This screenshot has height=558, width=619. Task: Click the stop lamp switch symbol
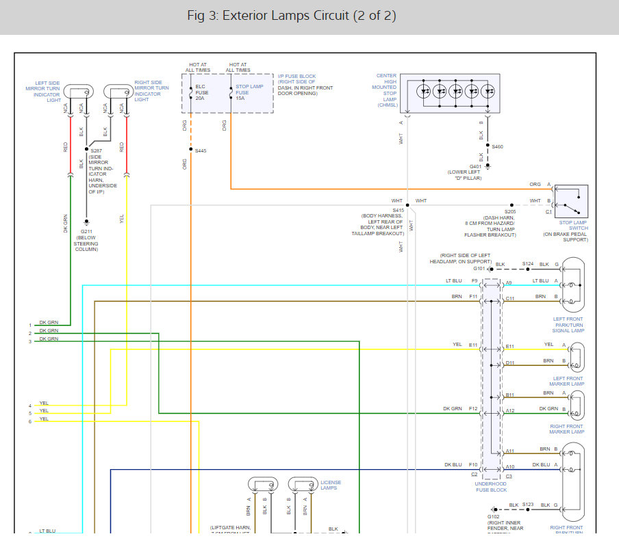pyautogui.click(x=571, y=201)
